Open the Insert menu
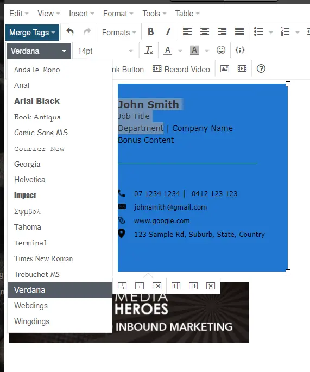Screen dimensions: 310x372 81,14
